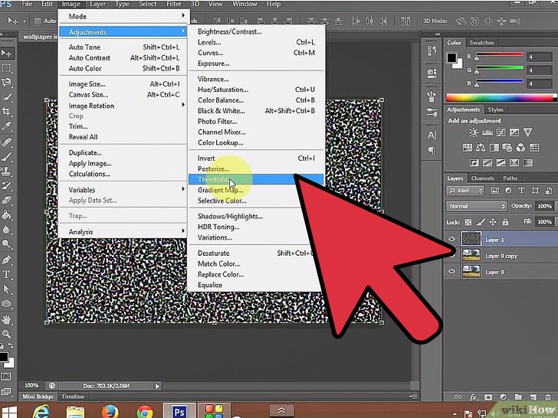
Task: Click the foreground color swatch in Color panel
Action: (x=451, y=57)
